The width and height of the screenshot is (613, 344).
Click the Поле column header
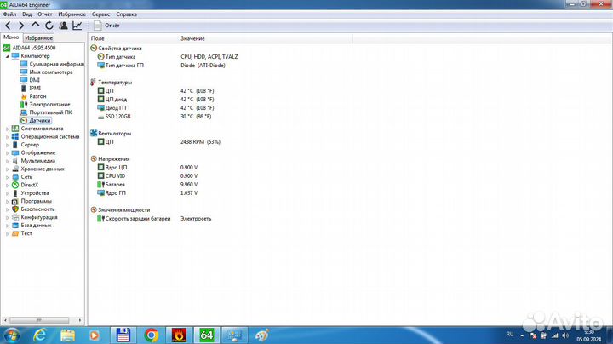coord(98,39)
